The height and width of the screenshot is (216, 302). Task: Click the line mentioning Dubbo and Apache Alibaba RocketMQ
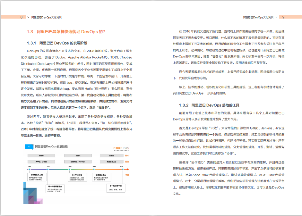(76, 57)
